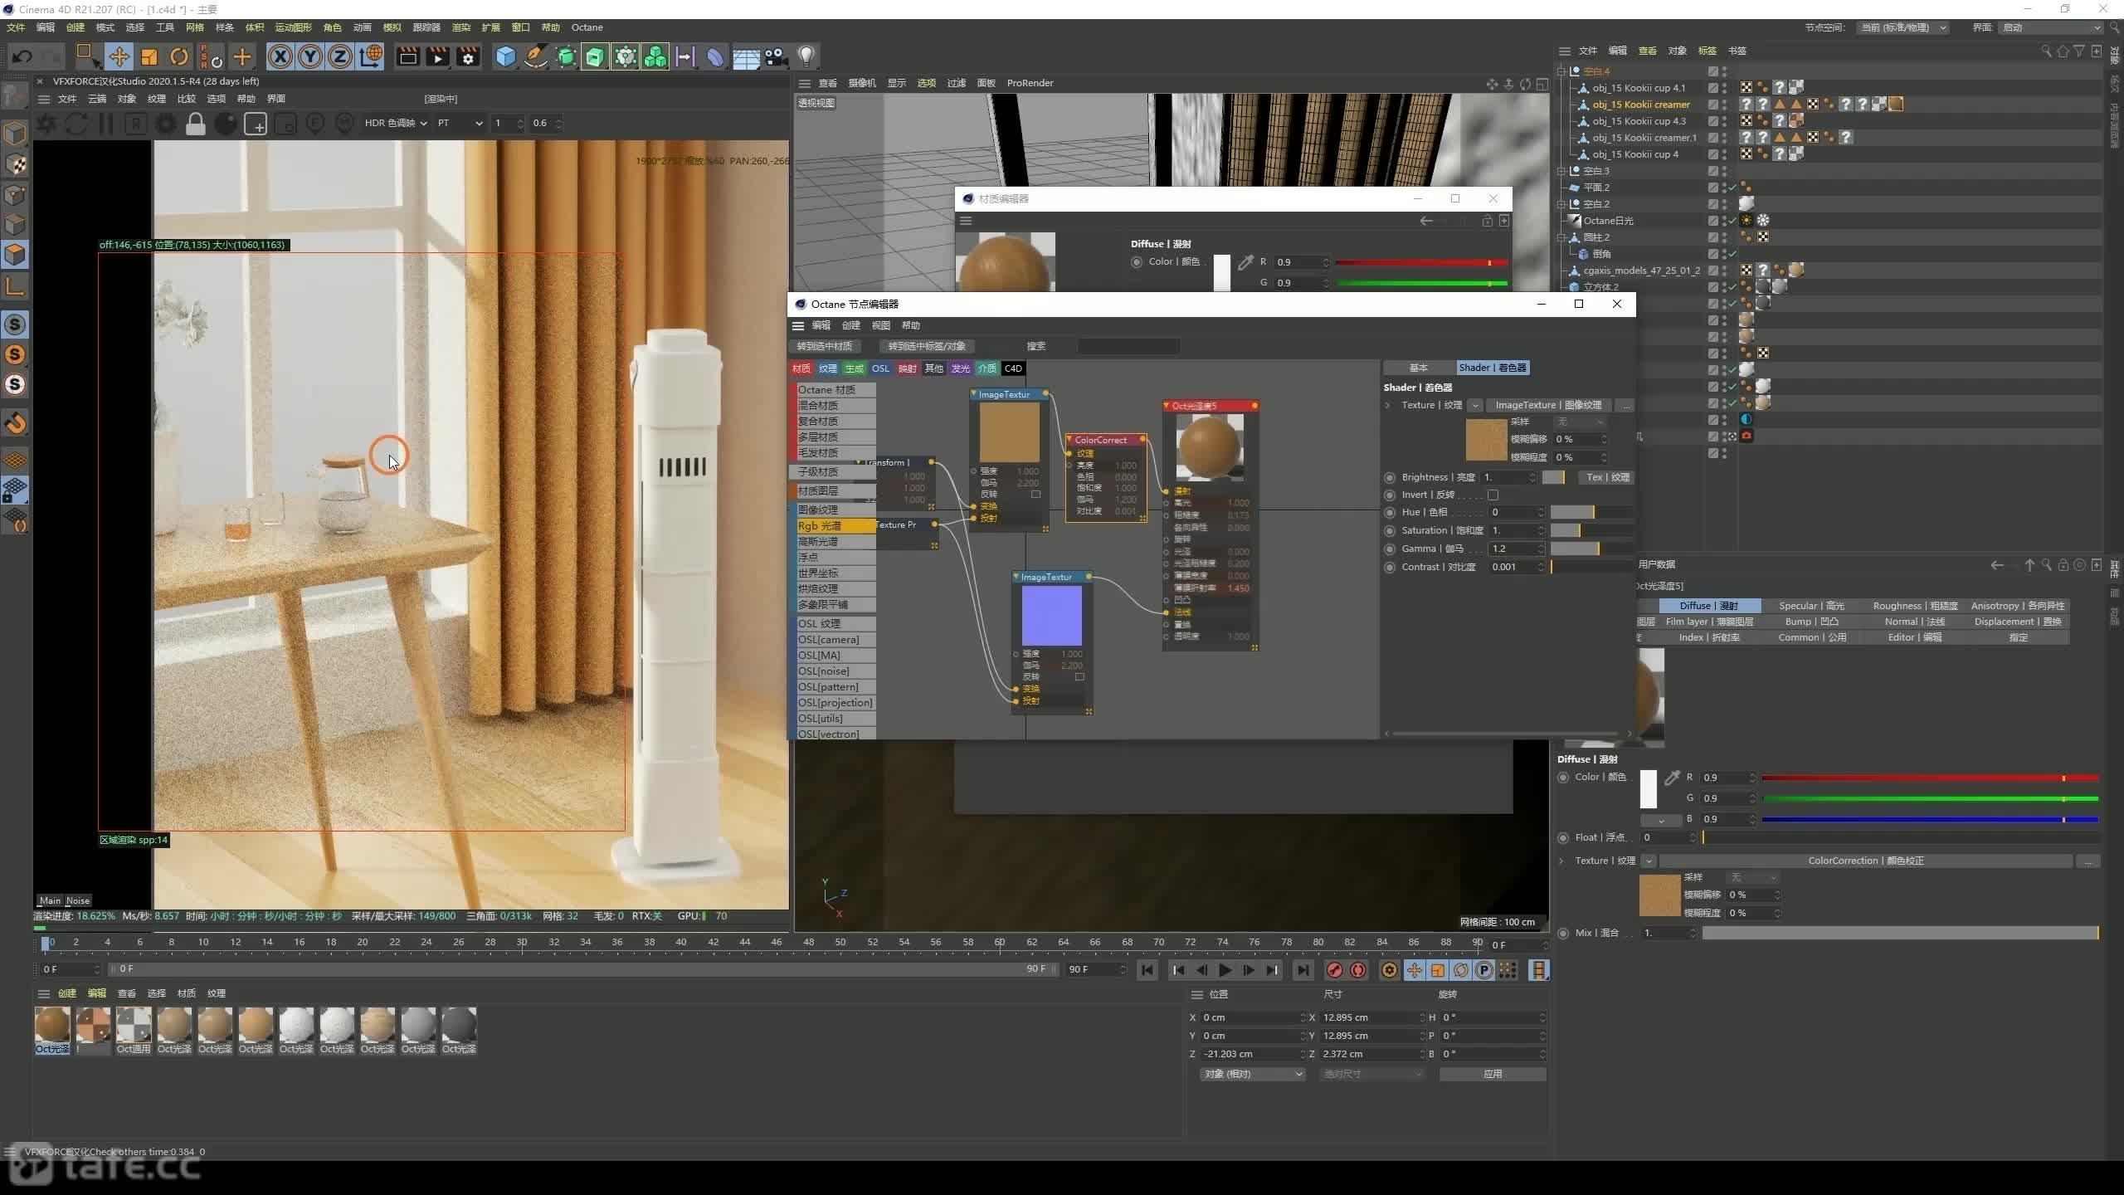Toggle Y axis lock

coord(310,56)
